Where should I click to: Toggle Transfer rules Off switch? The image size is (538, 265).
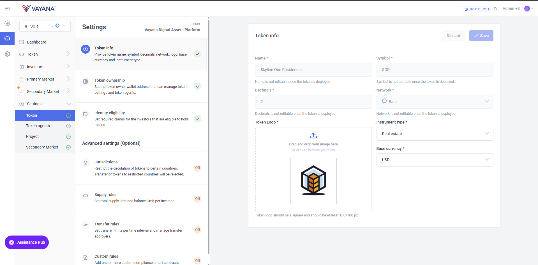coord(198,230)
